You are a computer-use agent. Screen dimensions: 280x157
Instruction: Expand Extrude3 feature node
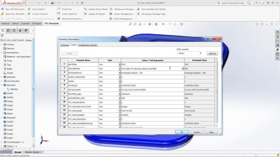[1, 118]
